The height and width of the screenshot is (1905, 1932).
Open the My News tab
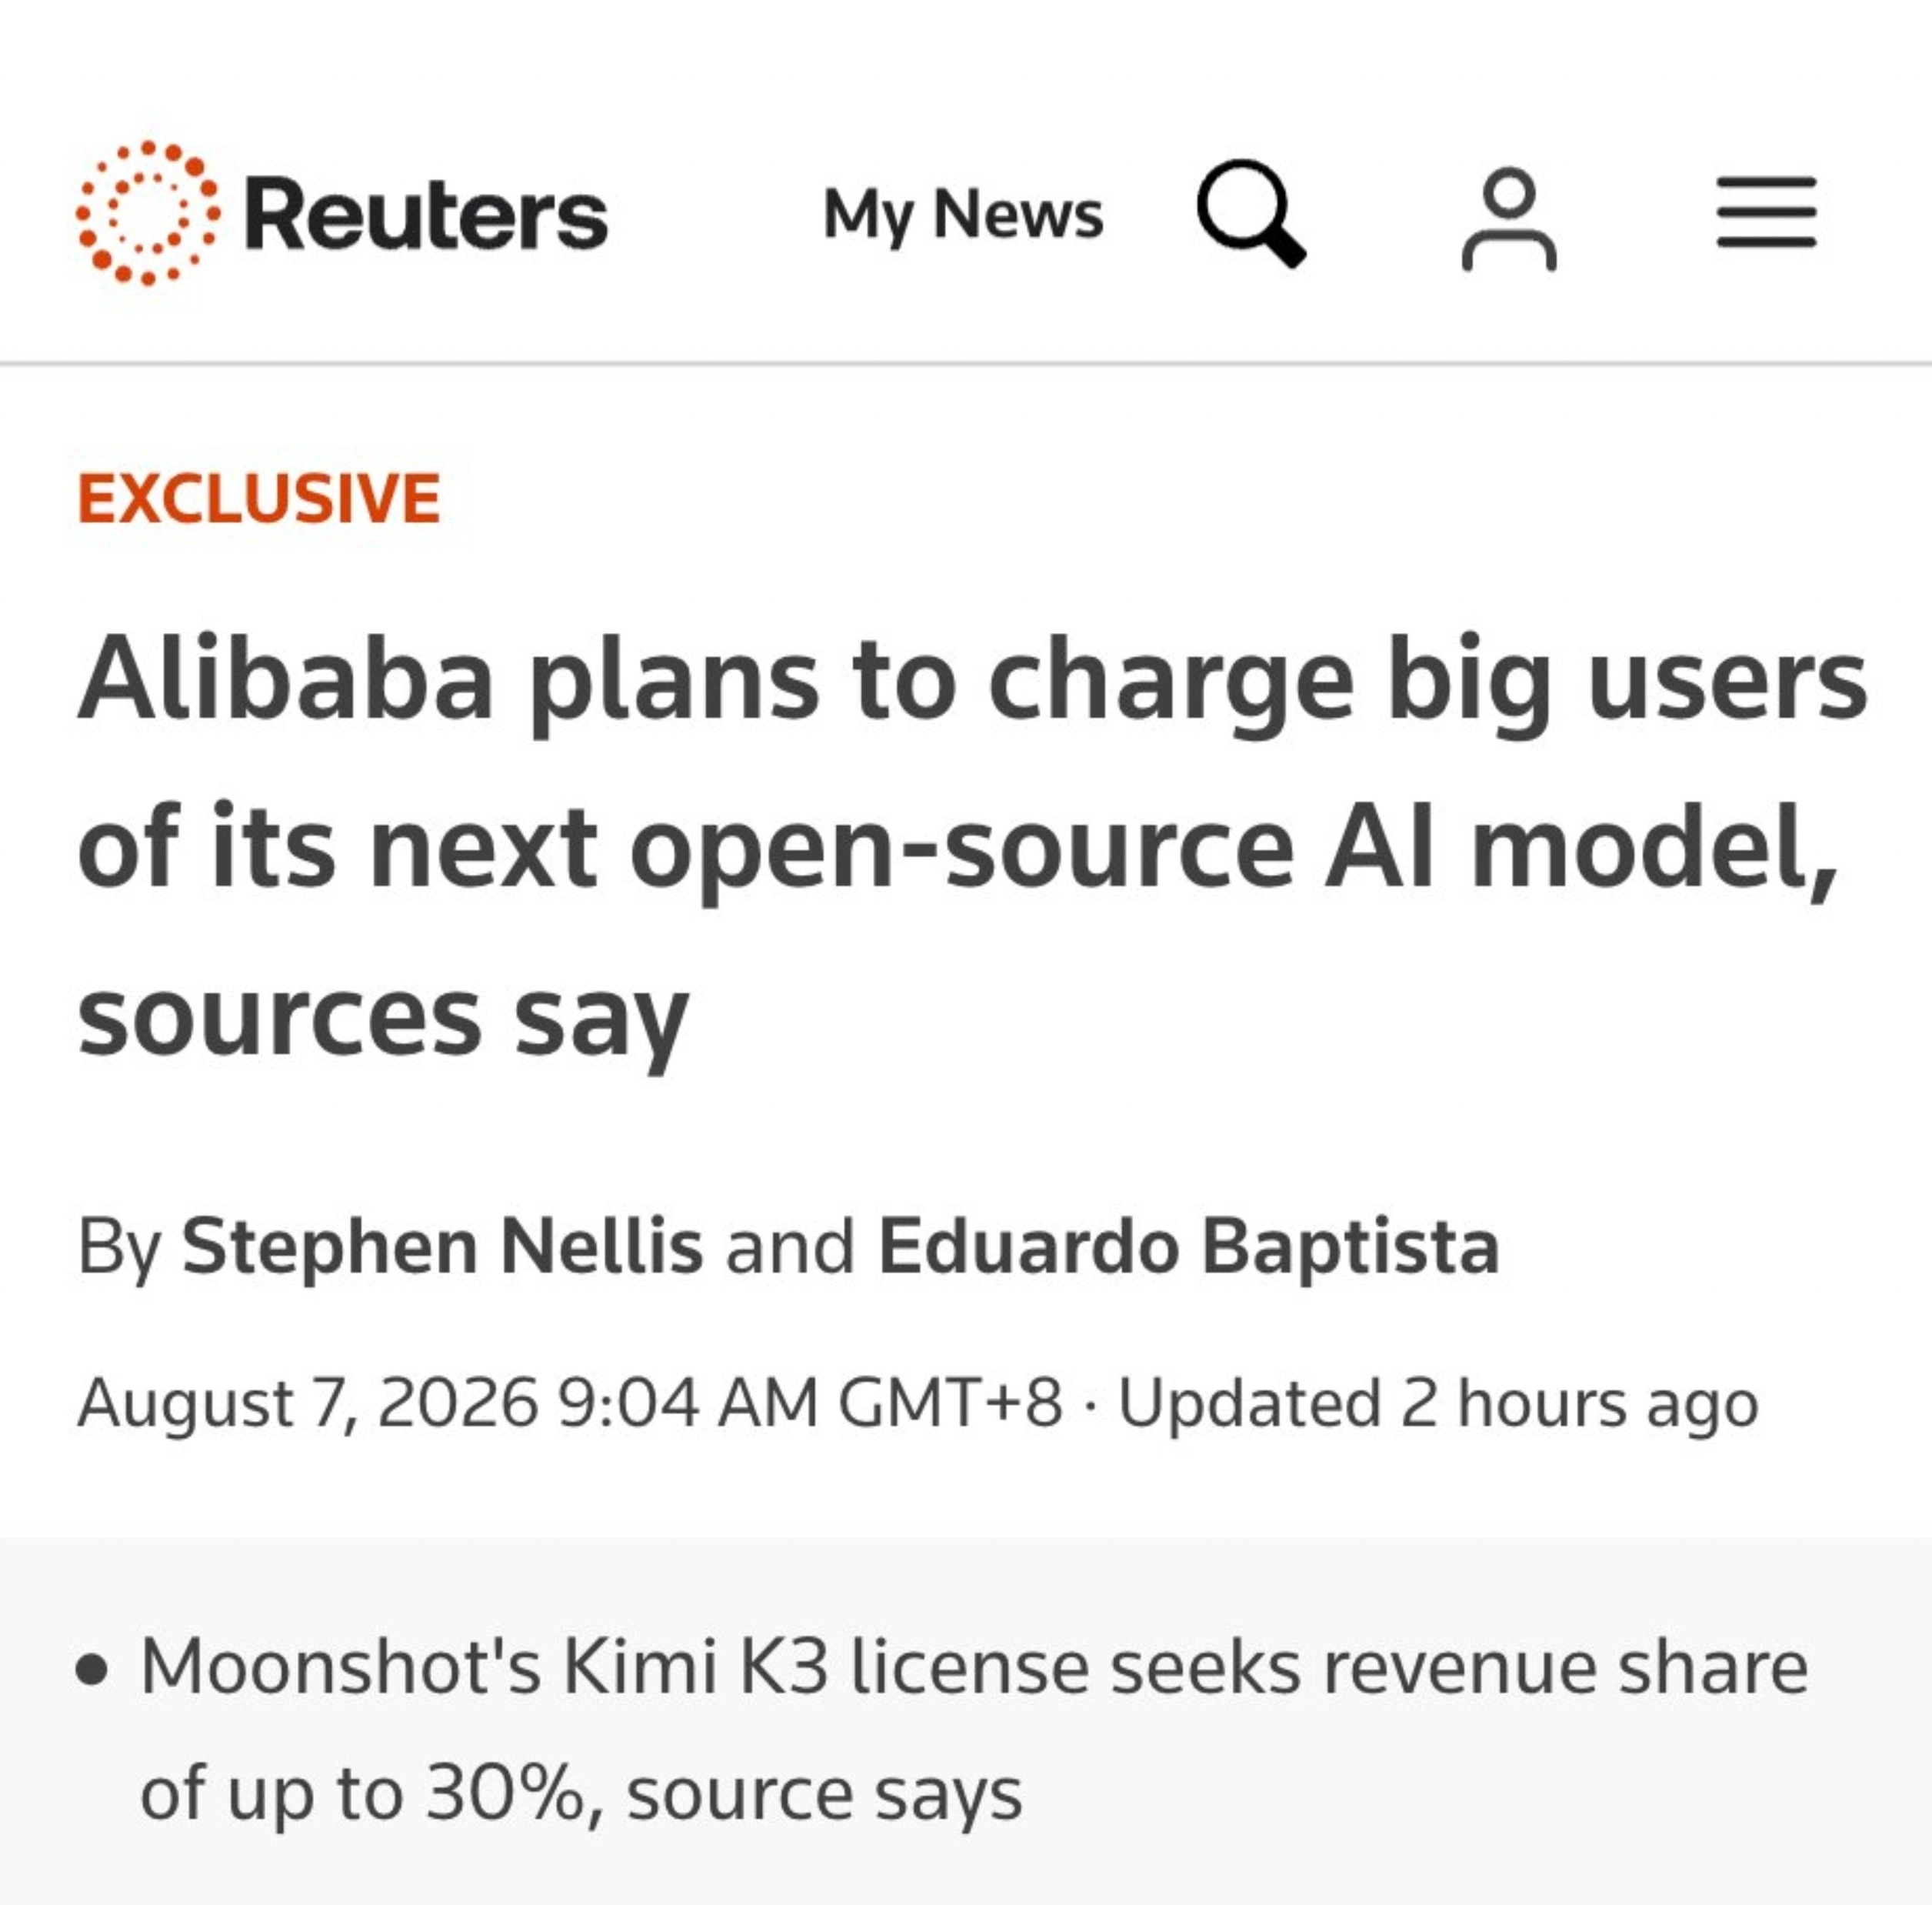coord(963,214)
